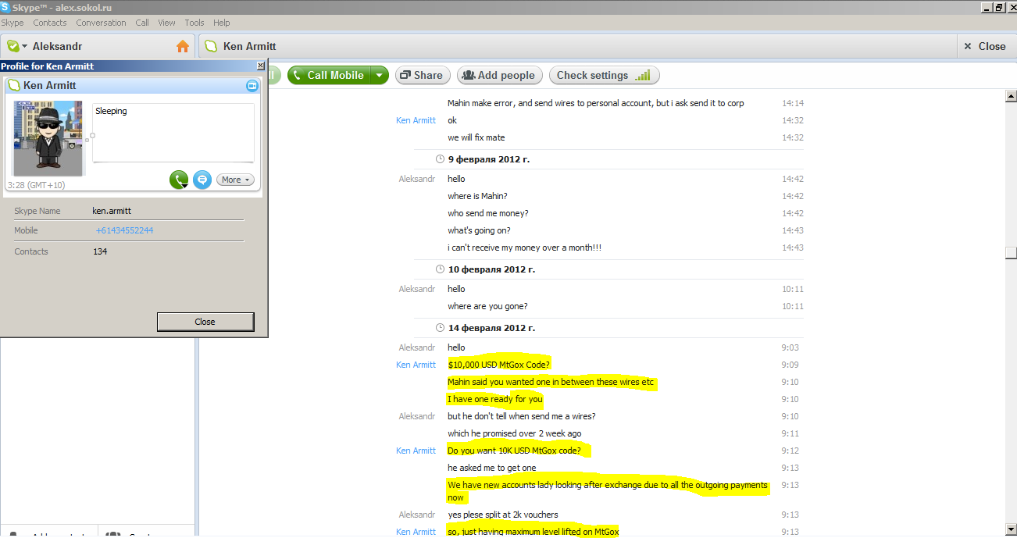Click the chat scrollbar thumb
This screenshot has width=1017, height=538.
[1010, 253]
